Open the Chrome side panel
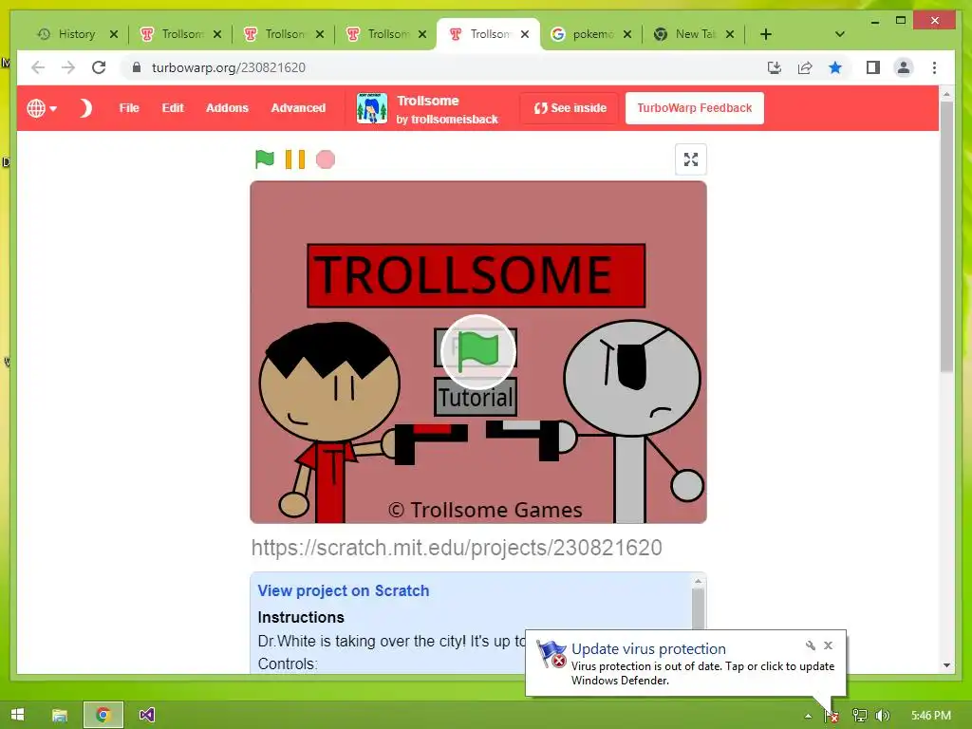 click(x=873, y=67)
